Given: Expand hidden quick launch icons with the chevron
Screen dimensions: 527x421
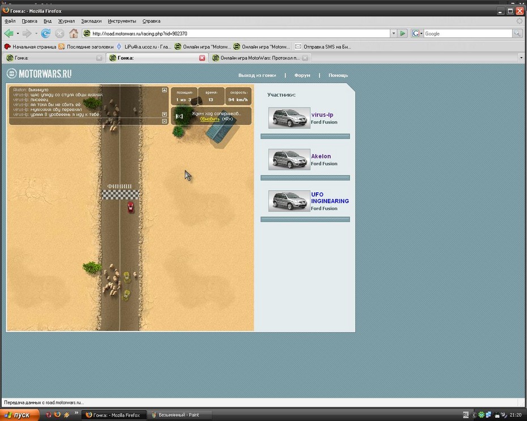Looking at the screenshot, I should 76,413.
